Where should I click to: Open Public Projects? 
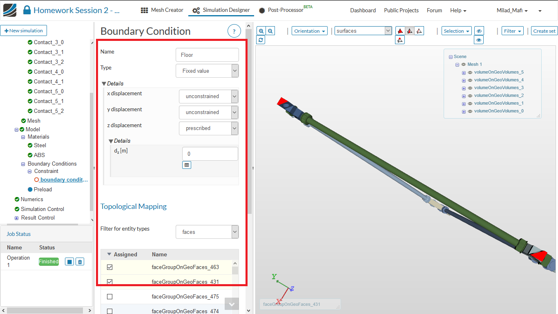tap(401, 10)
